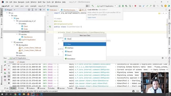
Task: Choose Record in New Java Class list
Action: point(85,51)
